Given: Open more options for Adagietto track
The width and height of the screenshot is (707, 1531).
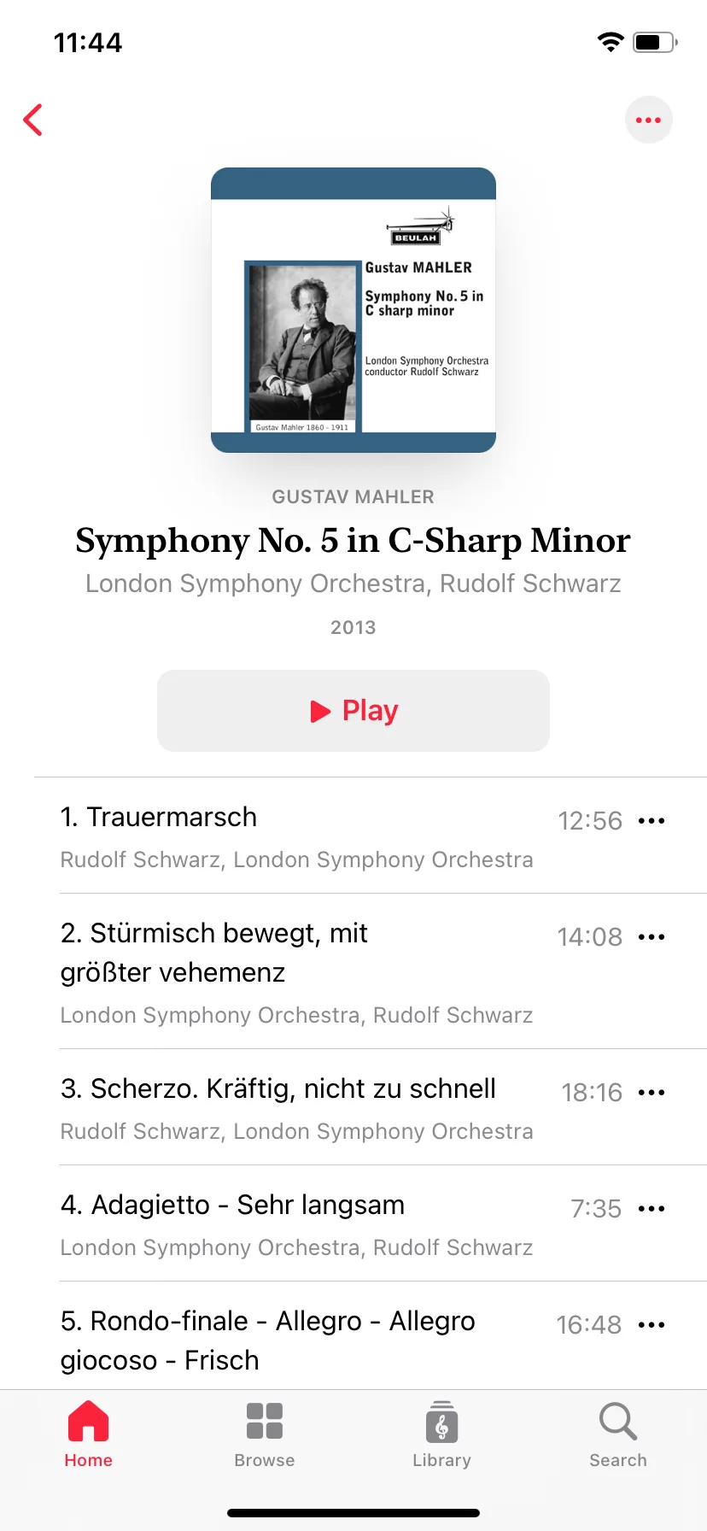Looking at the screenshot, I should (651, 1209).
